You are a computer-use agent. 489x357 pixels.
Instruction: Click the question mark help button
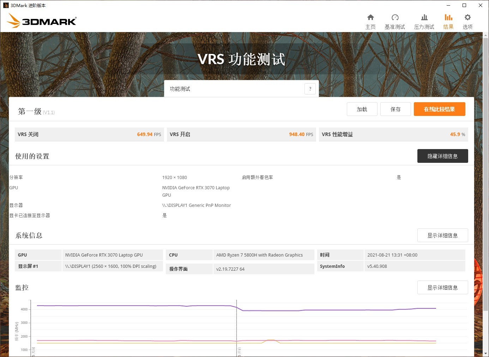[310, 89]
